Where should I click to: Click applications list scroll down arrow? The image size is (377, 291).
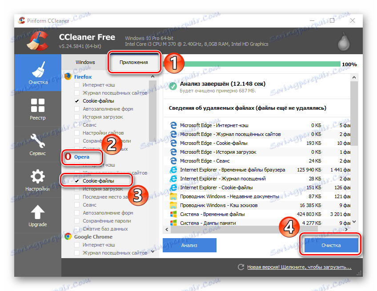tap(152, 251)
